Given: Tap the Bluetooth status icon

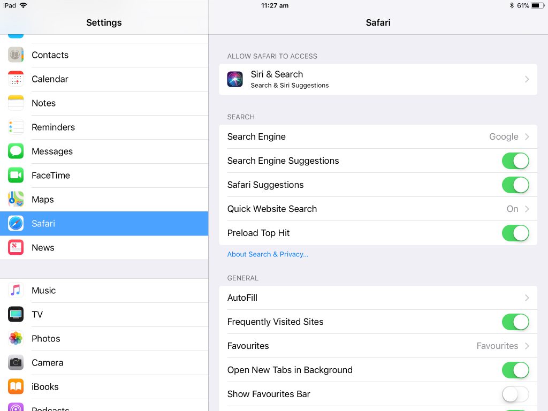Looking at the screenshot, I should (x=512, y=5).
